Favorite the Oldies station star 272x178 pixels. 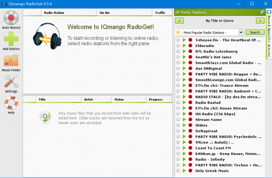[178, 125]
